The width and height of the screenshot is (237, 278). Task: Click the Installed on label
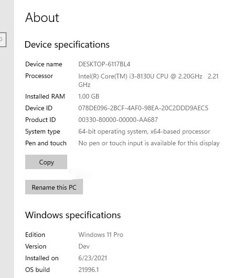42,258
